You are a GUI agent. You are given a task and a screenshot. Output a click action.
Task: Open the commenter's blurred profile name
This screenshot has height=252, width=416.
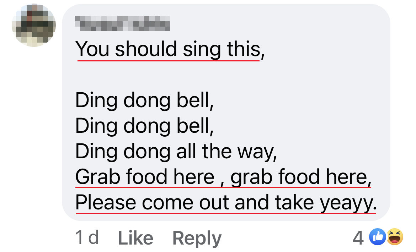[x=123, y=24]
